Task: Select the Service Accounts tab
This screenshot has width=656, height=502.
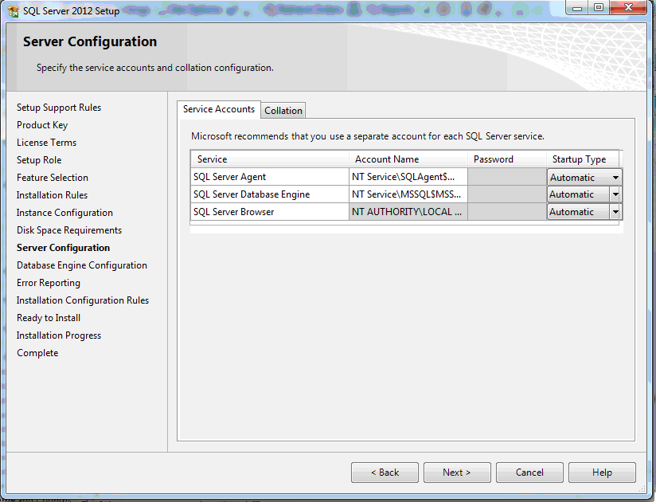Action: (219, 109)
